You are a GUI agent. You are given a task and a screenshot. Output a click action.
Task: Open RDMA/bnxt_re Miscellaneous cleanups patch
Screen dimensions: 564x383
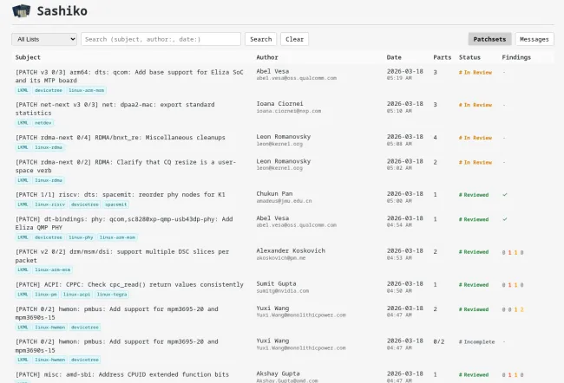120,137
